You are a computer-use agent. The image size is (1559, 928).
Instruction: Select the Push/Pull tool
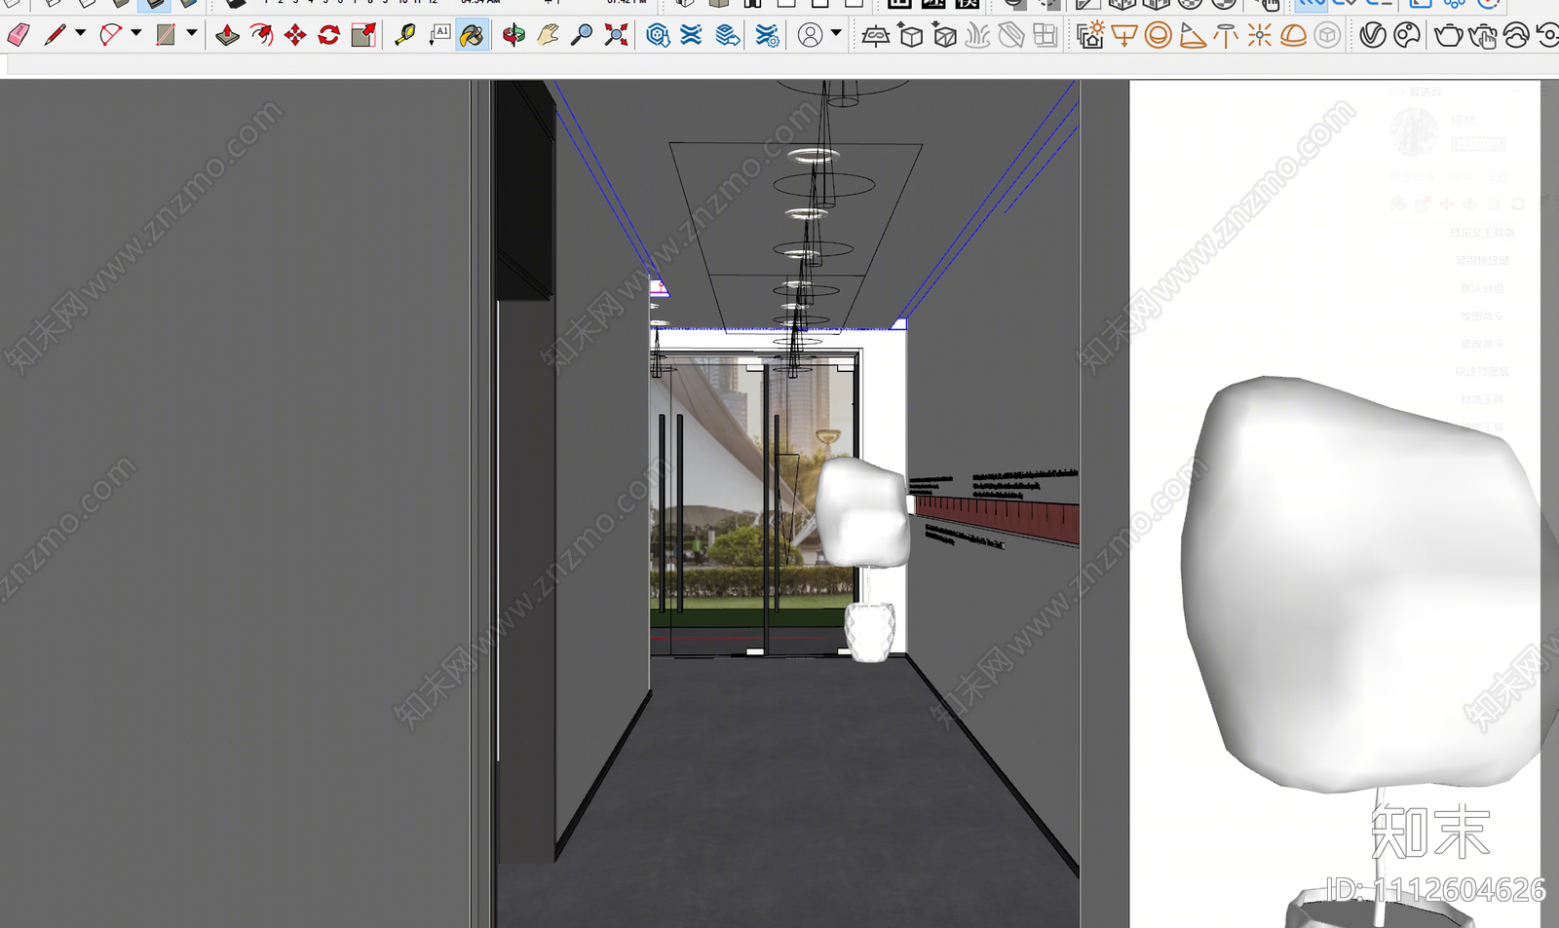(227, 36)
